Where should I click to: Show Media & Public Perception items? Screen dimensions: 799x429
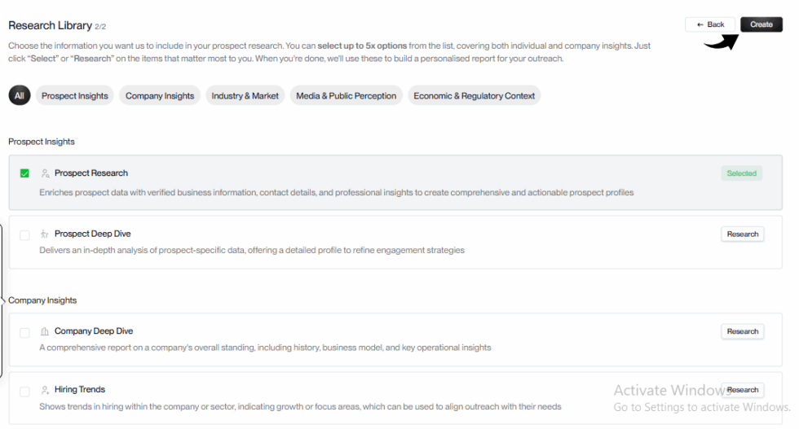point(346,96)
